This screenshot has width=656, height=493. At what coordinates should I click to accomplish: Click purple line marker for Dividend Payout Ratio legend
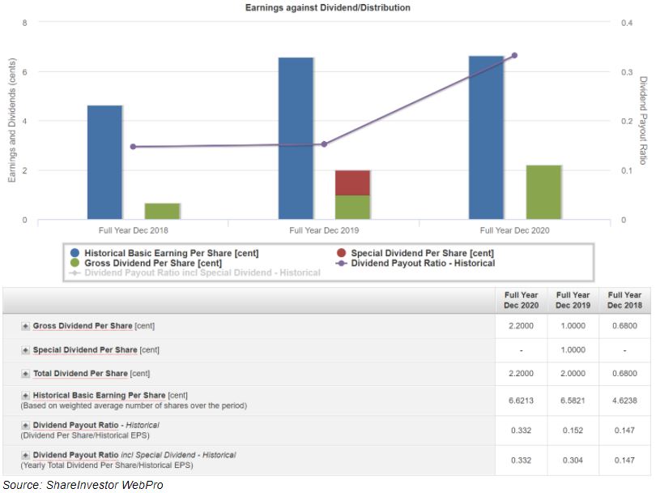342,263
